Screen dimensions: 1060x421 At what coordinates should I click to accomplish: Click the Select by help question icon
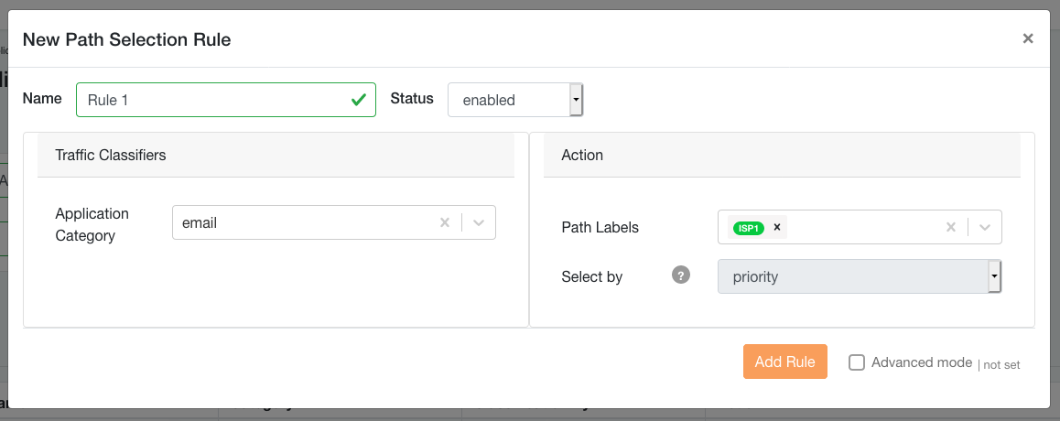[680, 275]
